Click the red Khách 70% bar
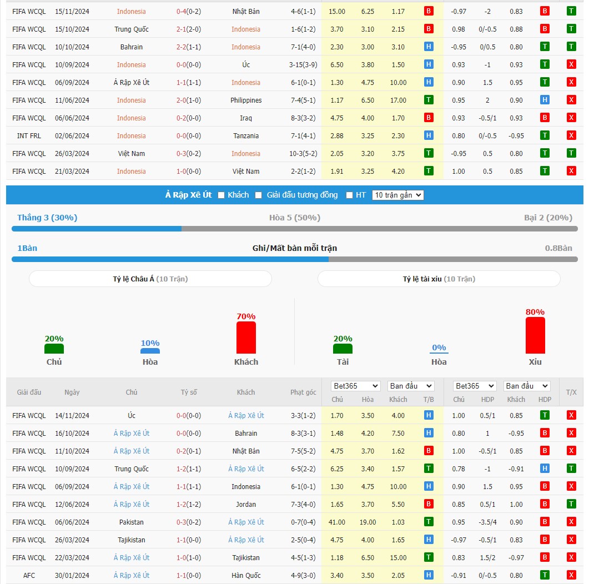This screenshot has width=589, height=584. coord(246,338)
